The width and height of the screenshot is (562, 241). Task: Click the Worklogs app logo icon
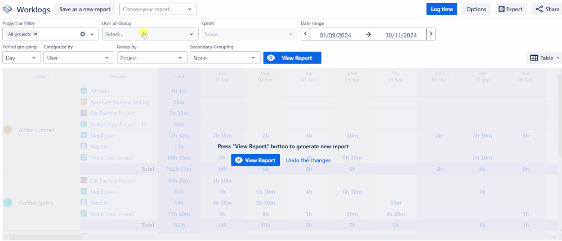tap(8, 10)
